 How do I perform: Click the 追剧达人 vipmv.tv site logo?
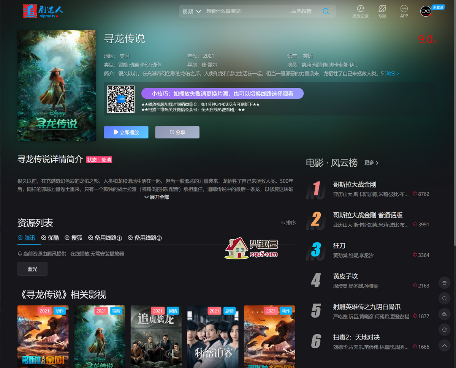pos(43,11)
